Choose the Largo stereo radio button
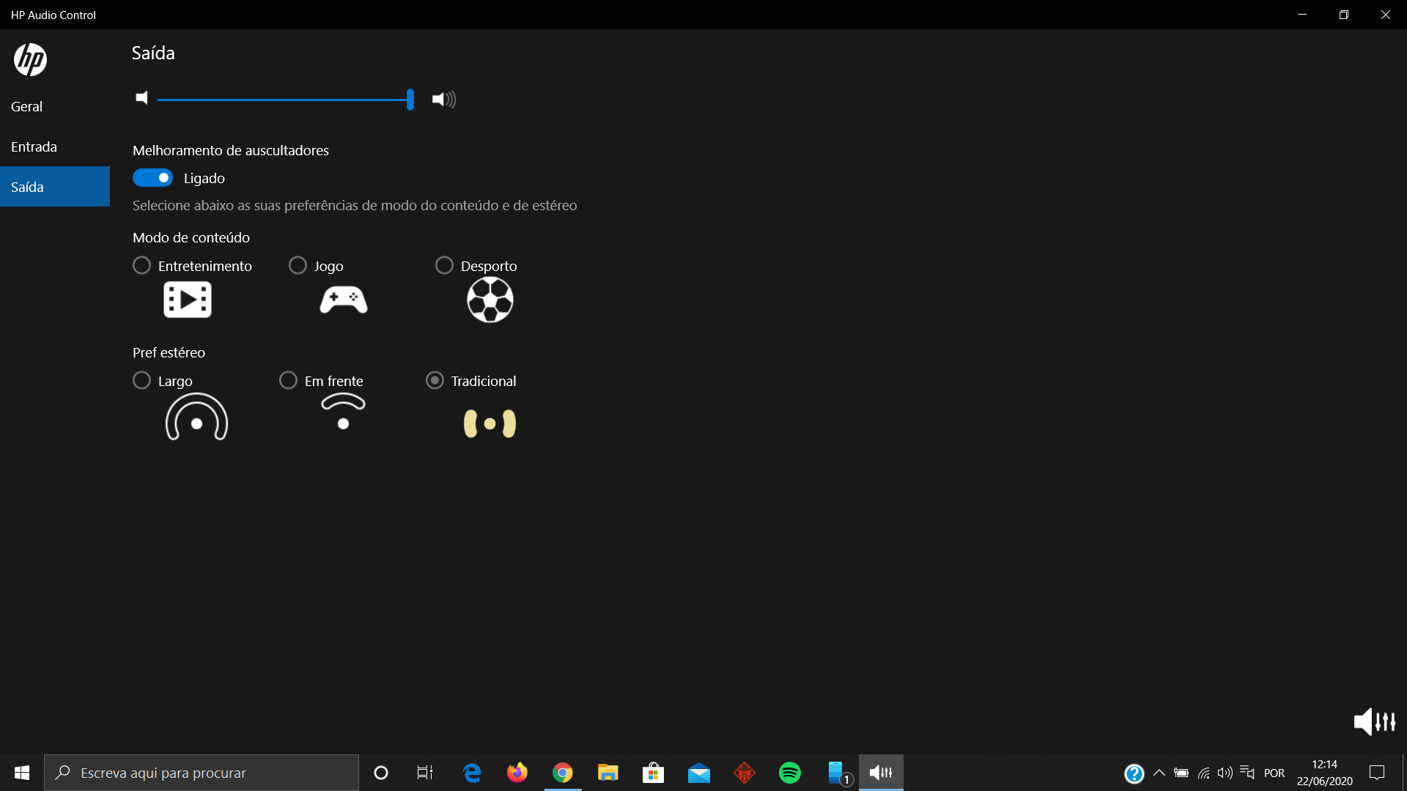This screenshot has width=1407, height=791. pos(141,380)
